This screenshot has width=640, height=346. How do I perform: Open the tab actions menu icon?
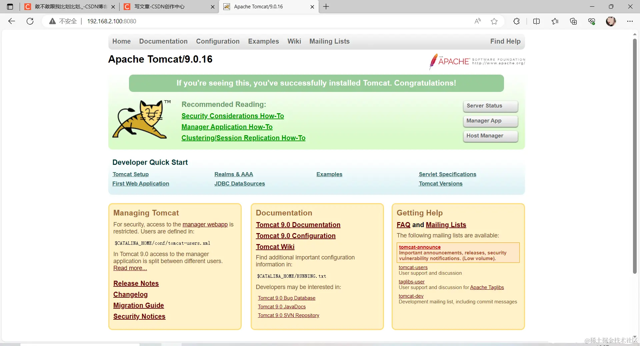pyautogui.click(x=10, y=7)
